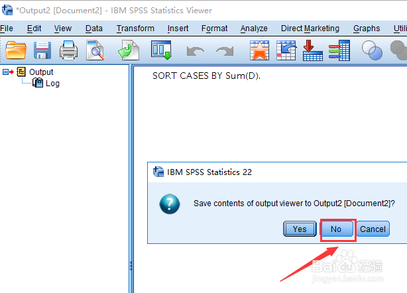Open the Data menu
407x293 pixels.
click(94, 29)
